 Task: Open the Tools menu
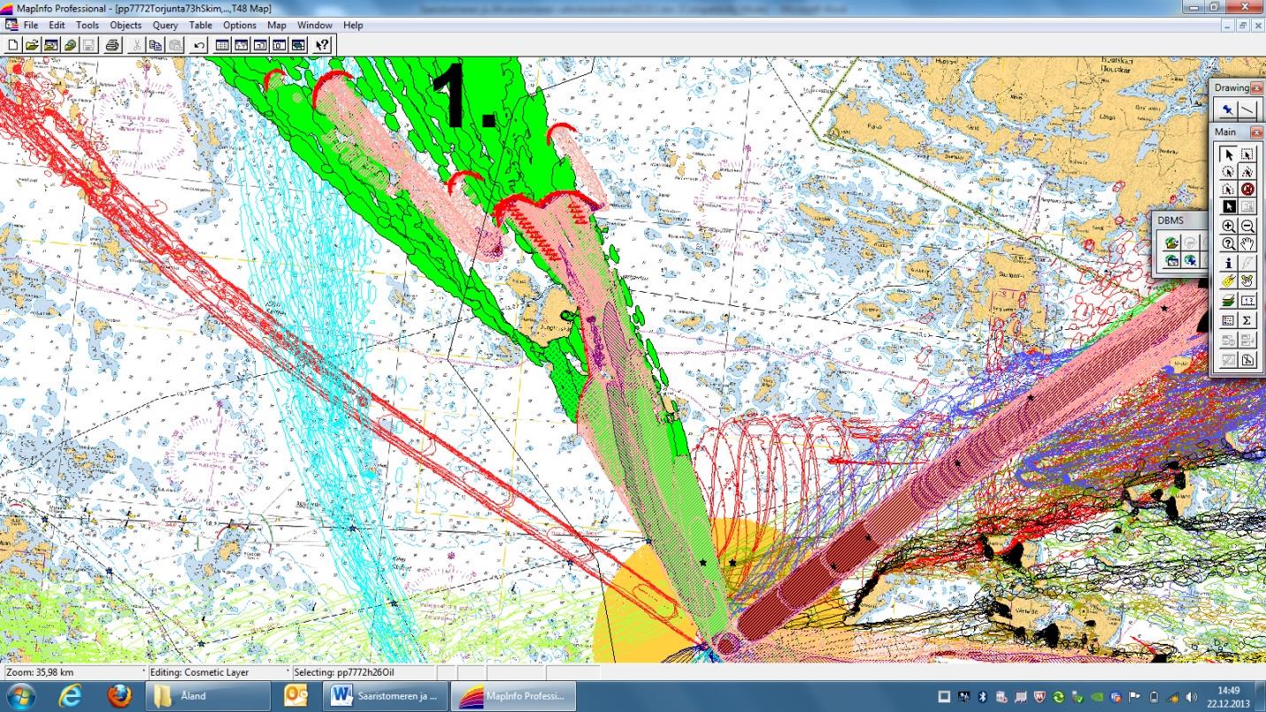88,26
